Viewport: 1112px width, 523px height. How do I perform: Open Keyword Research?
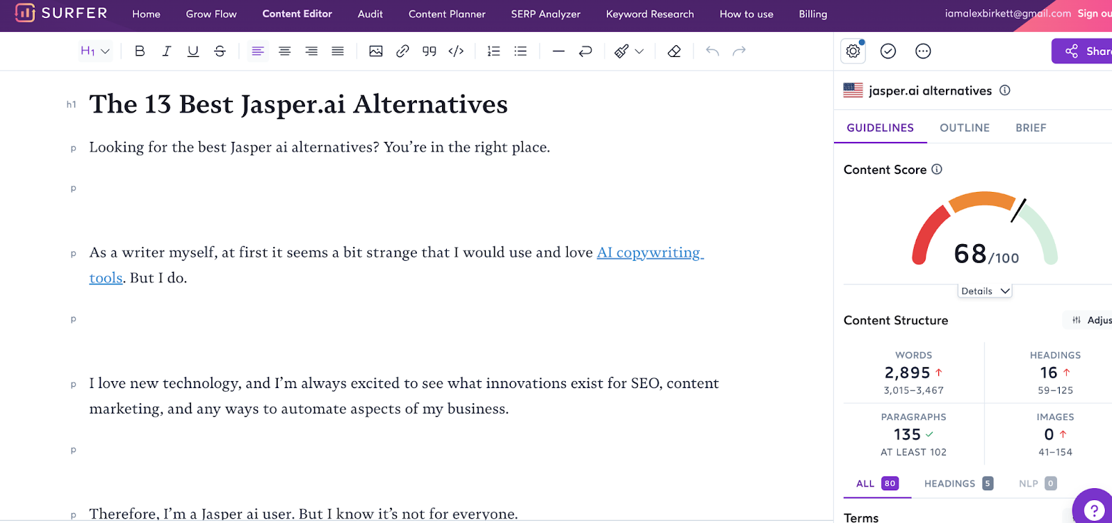[x=650, y=14]
